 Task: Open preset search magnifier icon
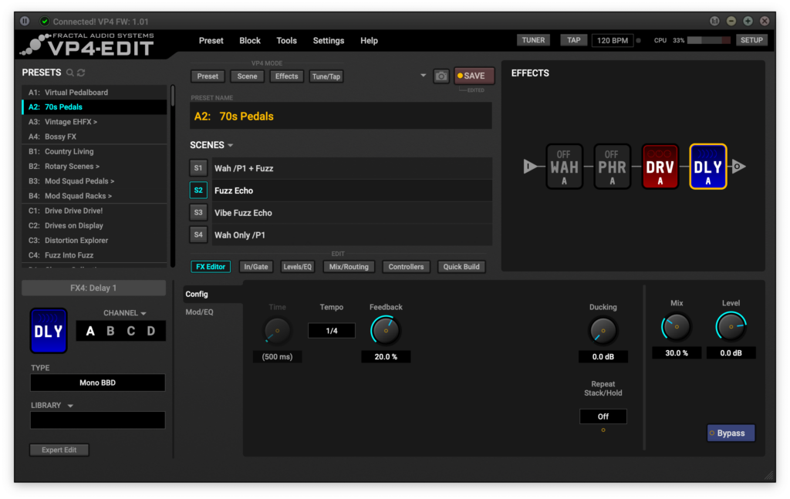click(x=70, y=72)
